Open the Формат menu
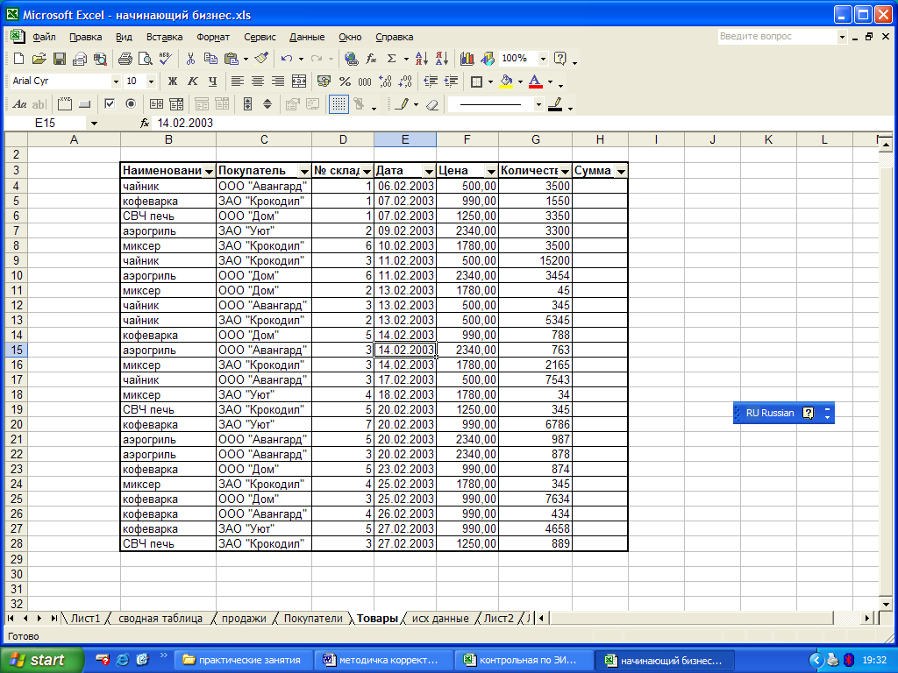Screen dimensions: 898x673 (213, 37)
